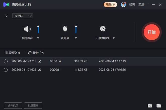Open the recordings output folder icon
The height and width of the screenshot is (110, 166).
point(159,105)
